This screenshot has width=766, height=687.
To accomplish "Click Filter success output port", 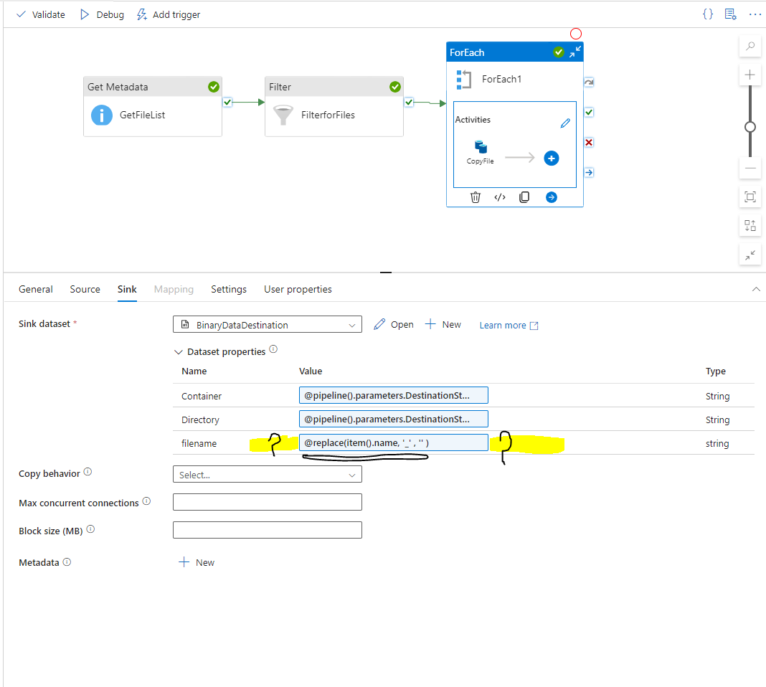I will click(409, 102).
